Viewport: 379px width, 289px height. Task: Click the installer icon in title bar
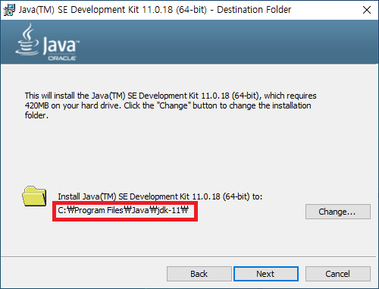click(9, 10)
